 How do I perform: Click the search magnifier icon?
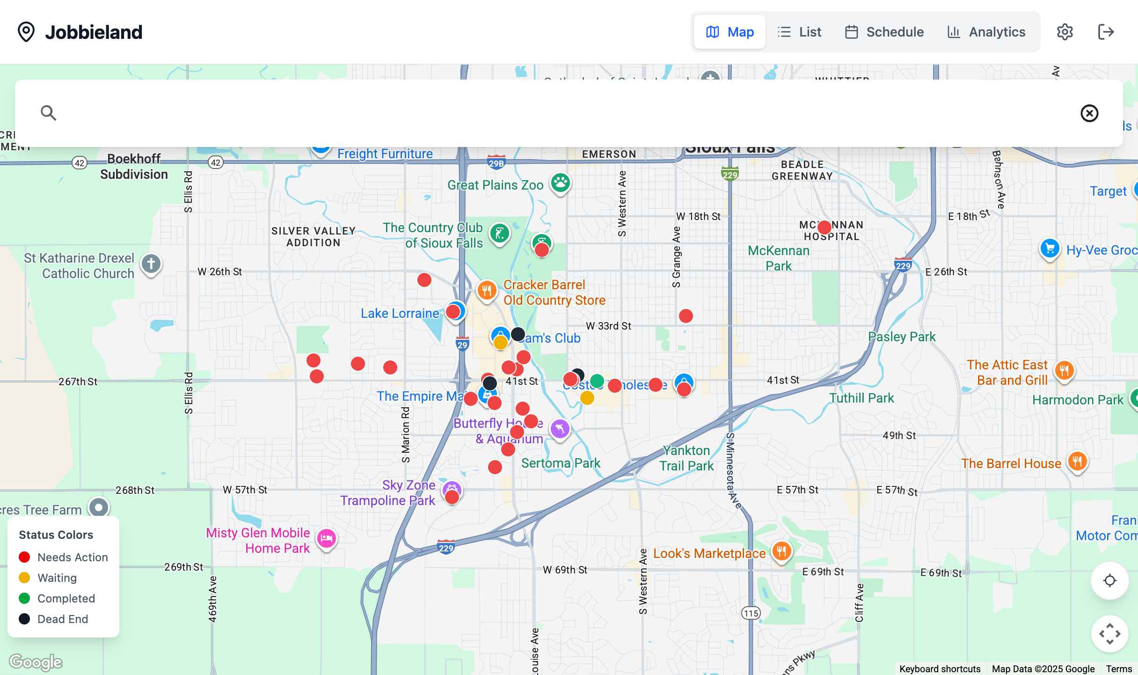tap(48, 113)
